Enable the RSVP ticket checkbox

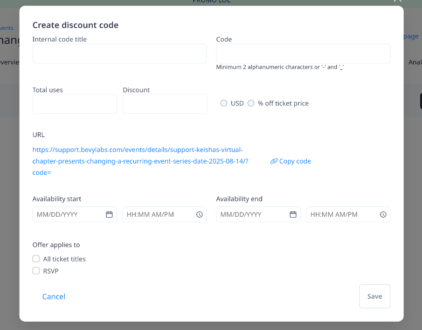point(36,271)
